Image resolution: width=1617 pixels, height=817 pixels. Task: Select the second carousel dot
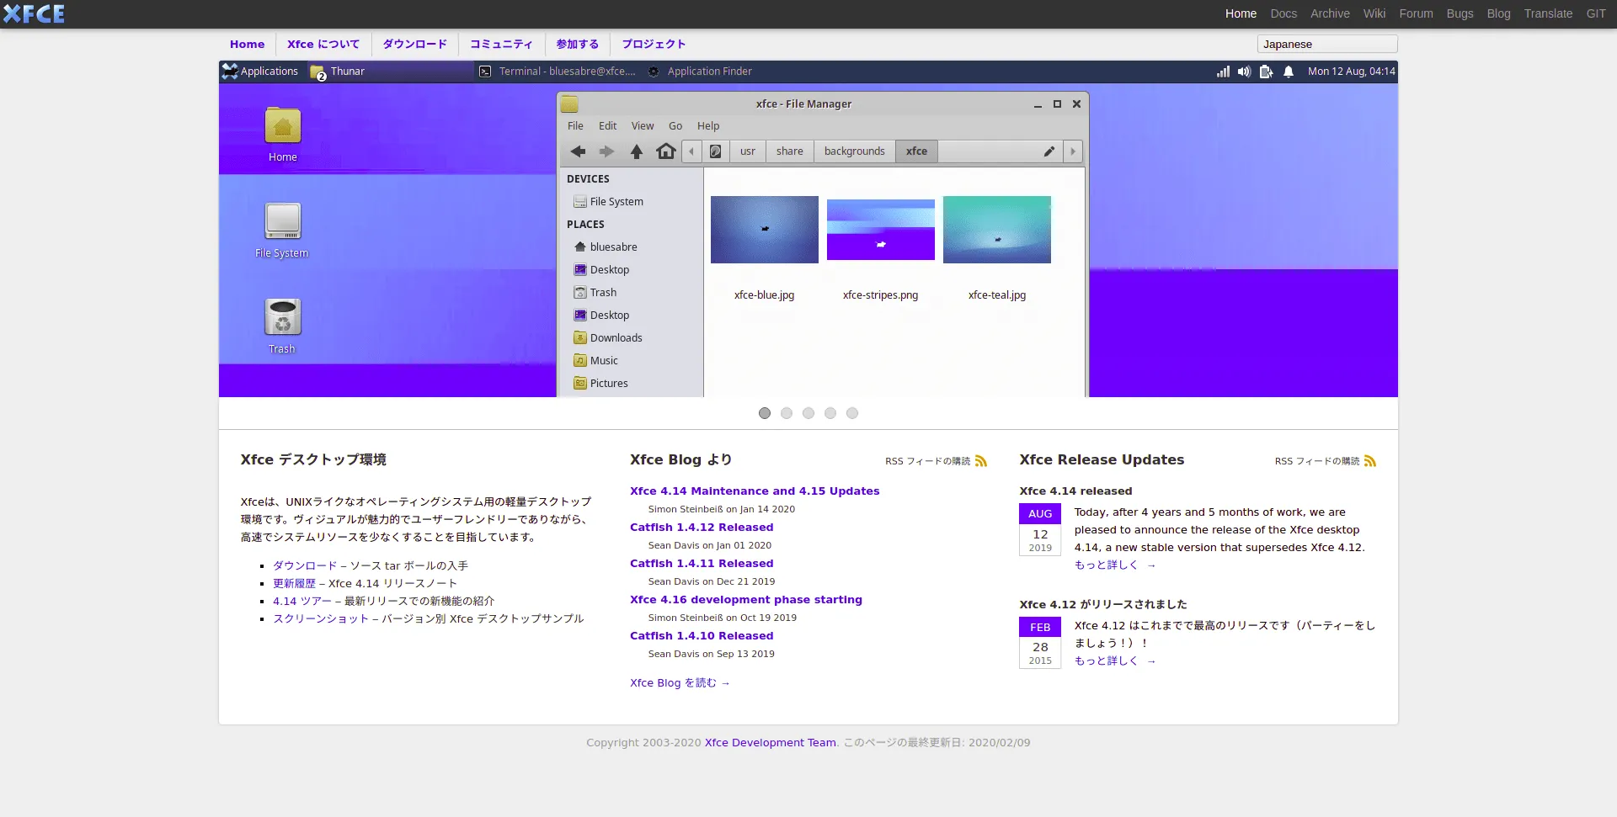787,413
